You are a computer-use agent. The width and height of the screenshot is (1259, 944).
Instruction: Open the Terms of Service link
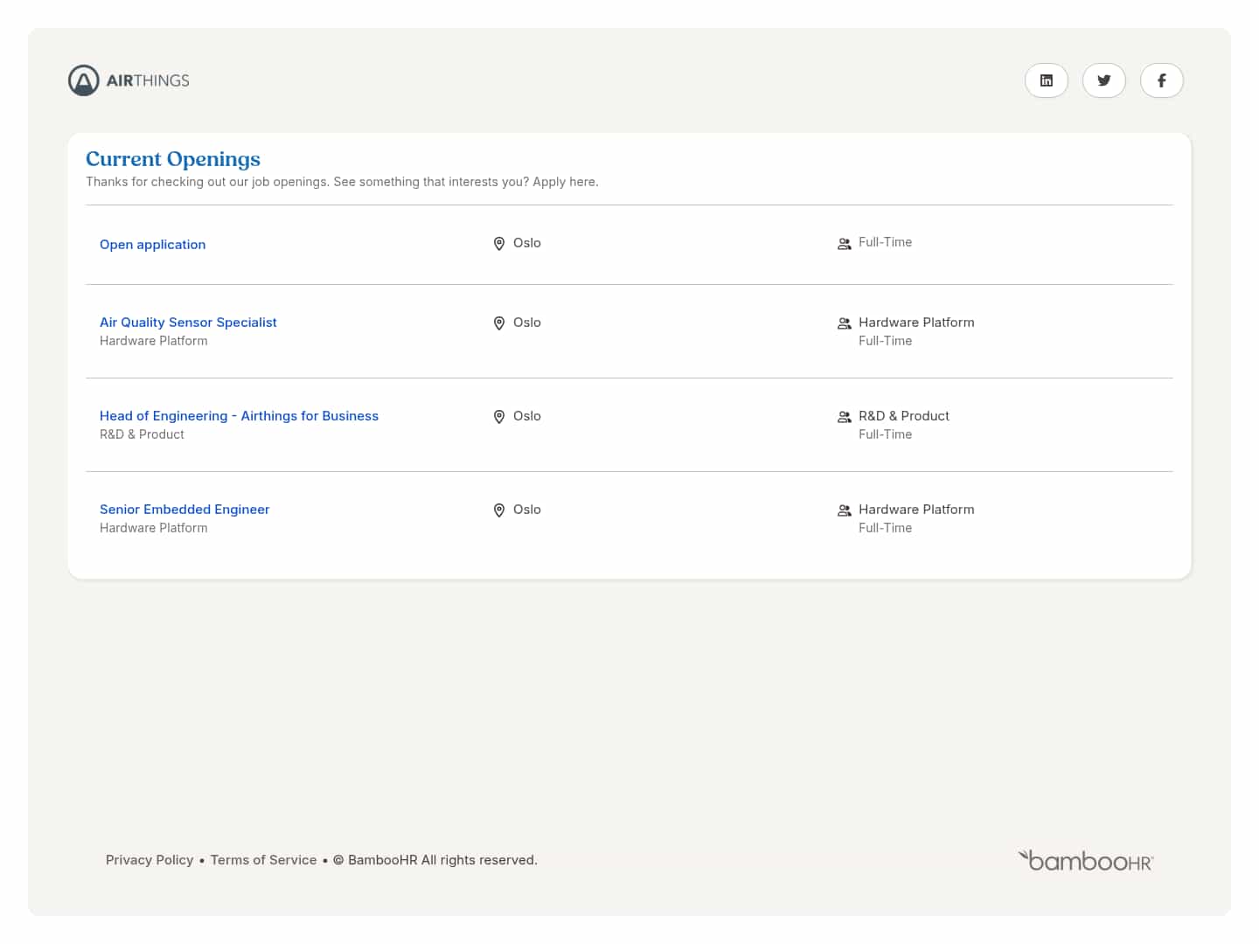click(264, 860)
